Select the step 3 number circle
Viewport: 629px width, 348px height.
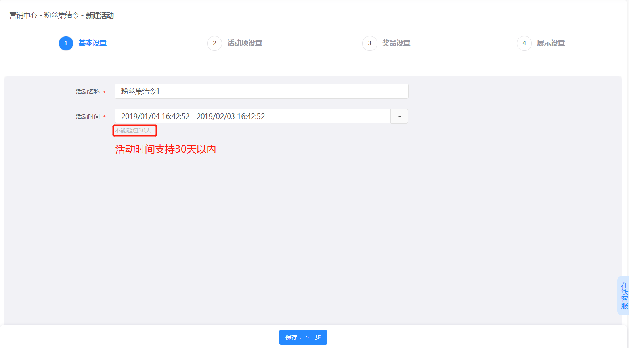point(369,43)
